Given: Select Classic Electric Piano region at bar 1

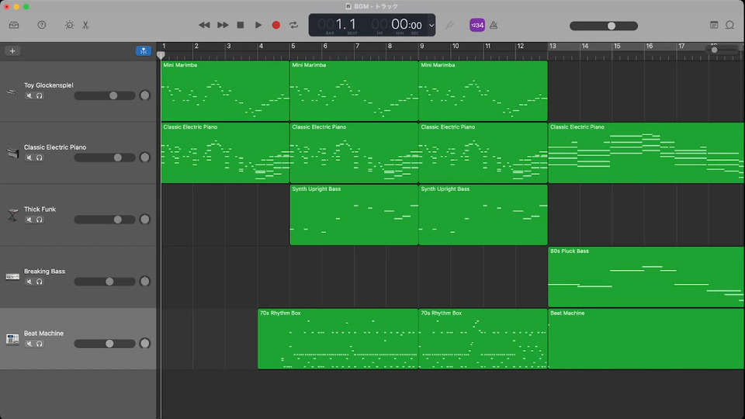Looking at the screenshot, I should pyautogui.click(x=225, y=153).
